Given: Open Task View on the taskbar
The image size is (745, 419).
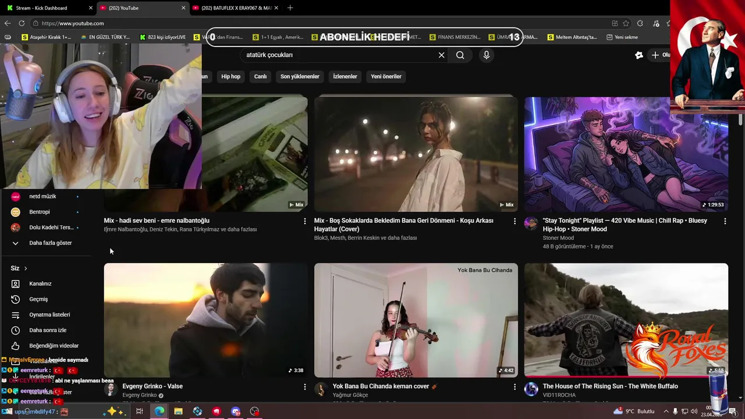Looking at the screenshot, I should pos(140,411).
